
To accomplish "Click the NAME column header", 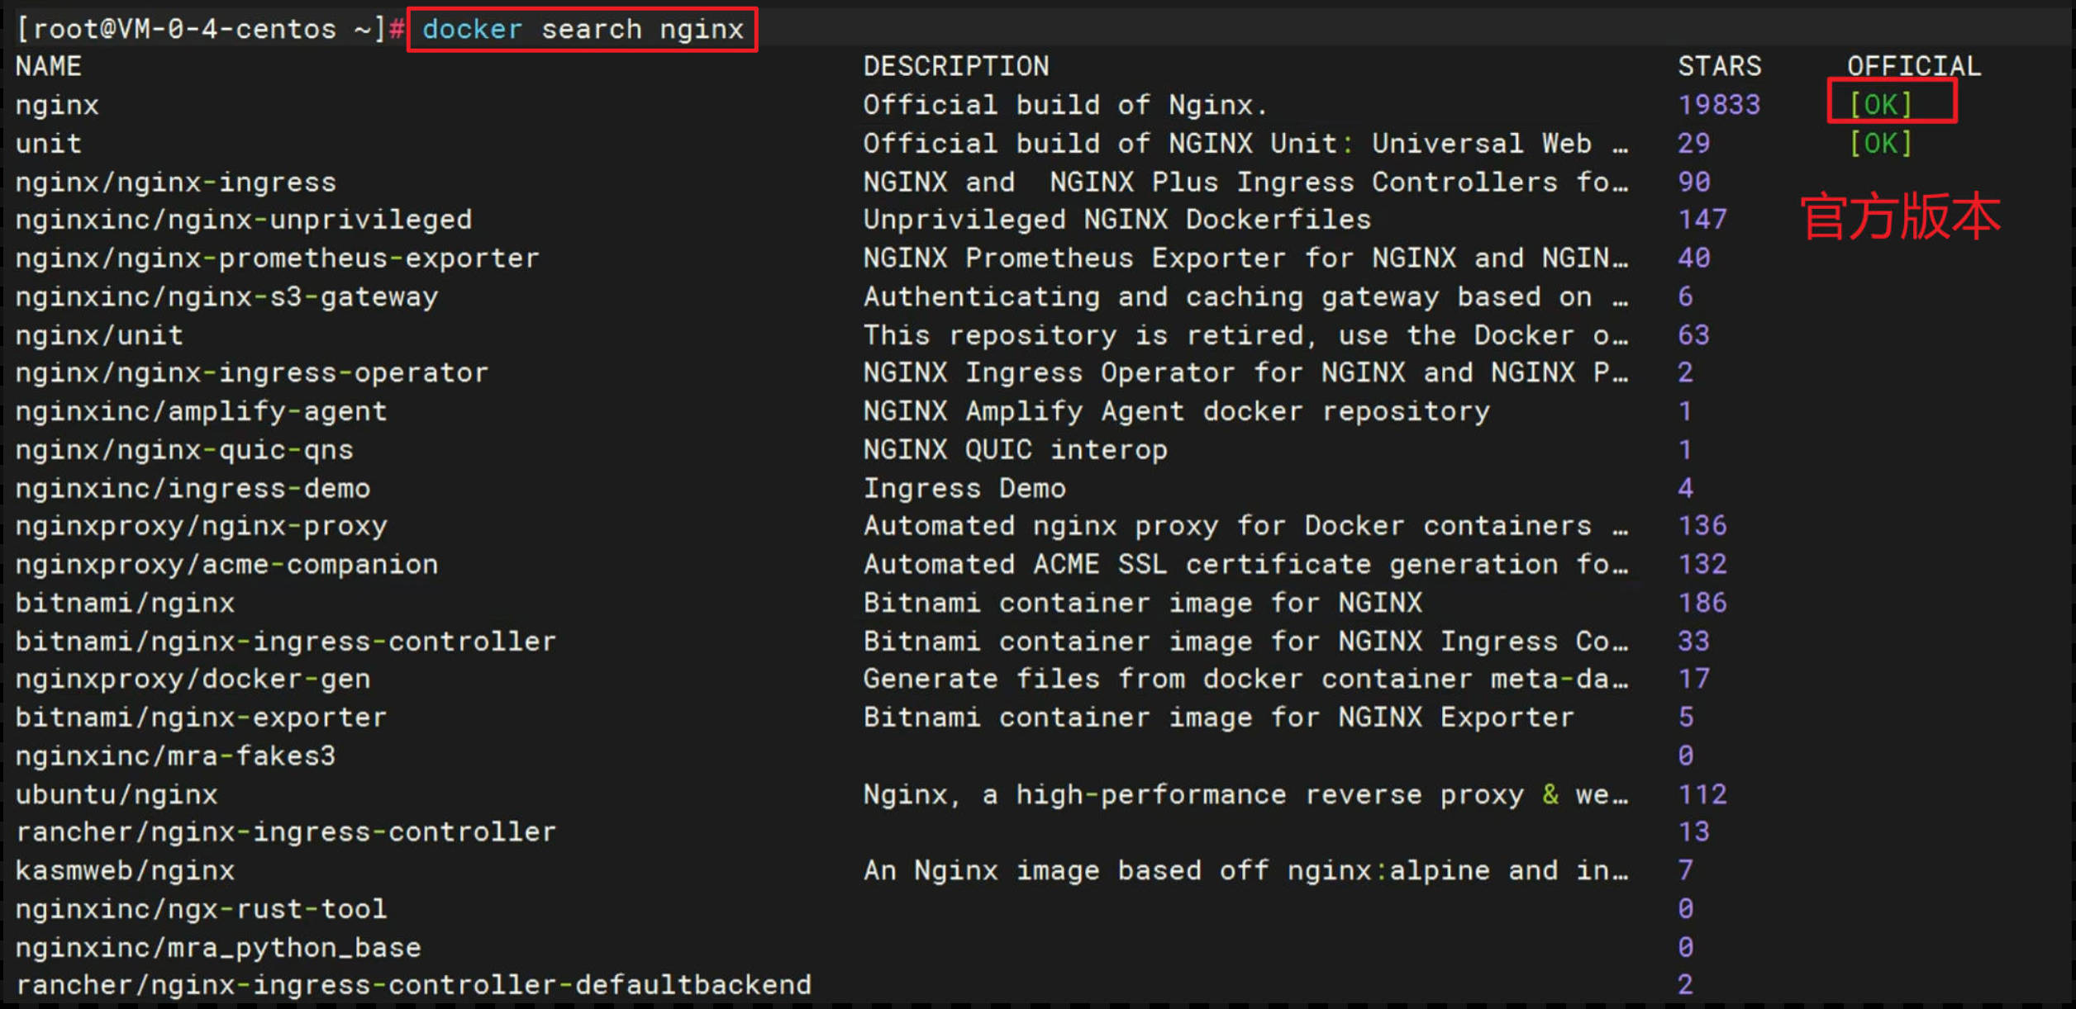I will (48, 66).
